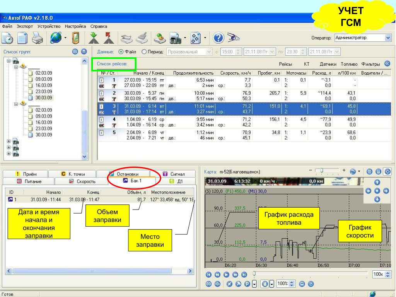The height and width of the screenshot is (297, 396).
Task: Open the Настройка menu
Action: [75, 26]
